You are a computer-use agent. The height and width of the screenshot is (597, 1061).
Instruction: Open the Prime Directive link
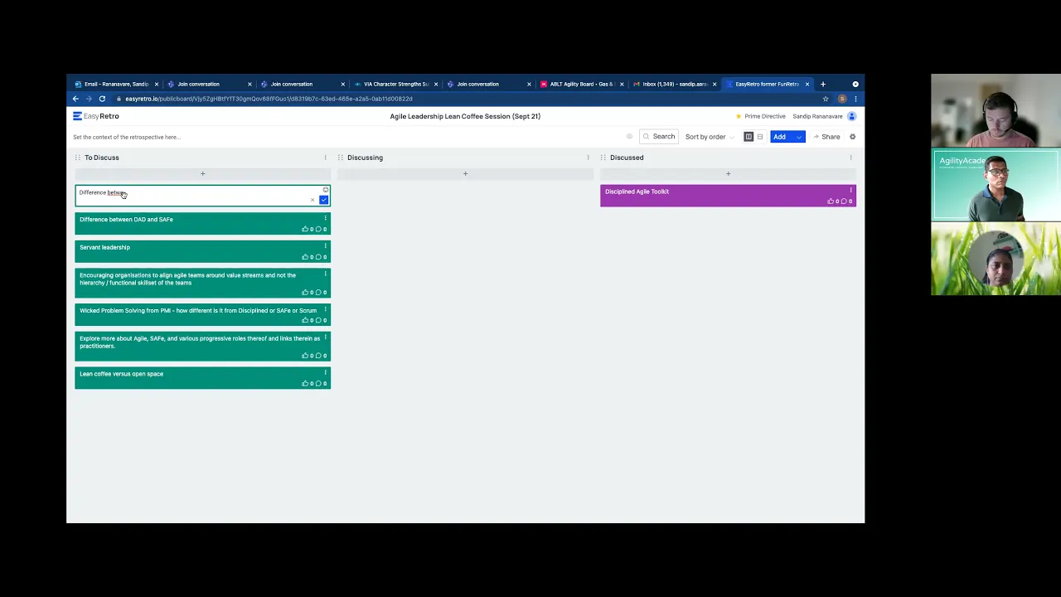coord(760,116)
